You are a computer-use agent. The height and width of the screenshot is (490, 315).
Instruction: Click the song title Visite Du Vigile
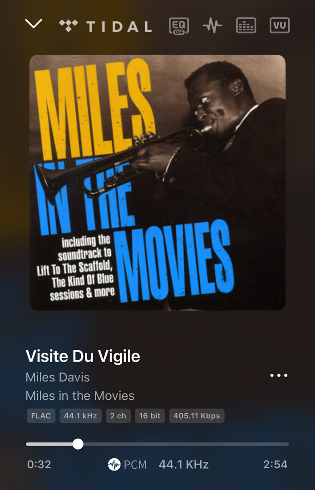pos(83,356)
